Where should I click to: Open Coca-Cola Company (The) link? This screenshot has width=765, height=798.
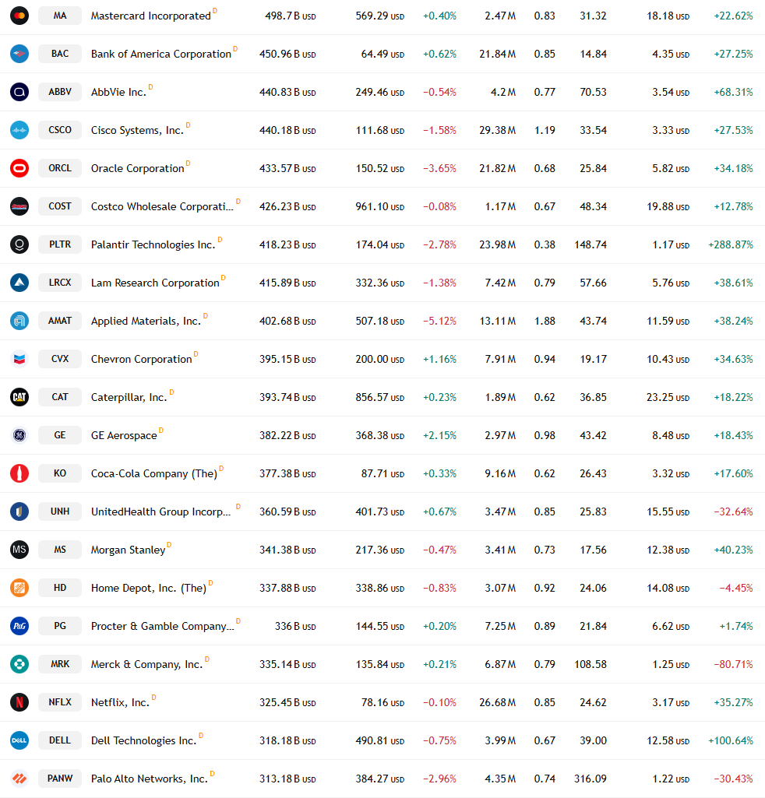click(153, 474)
